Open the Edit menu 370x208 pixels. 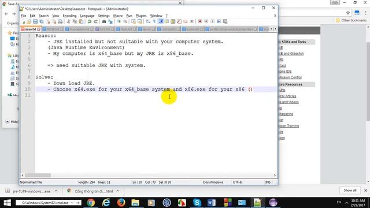point(32,16)
